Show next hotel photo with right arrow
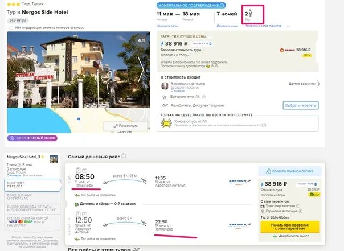This screenshot has width=344, height=251. click(x=141, y=69)
